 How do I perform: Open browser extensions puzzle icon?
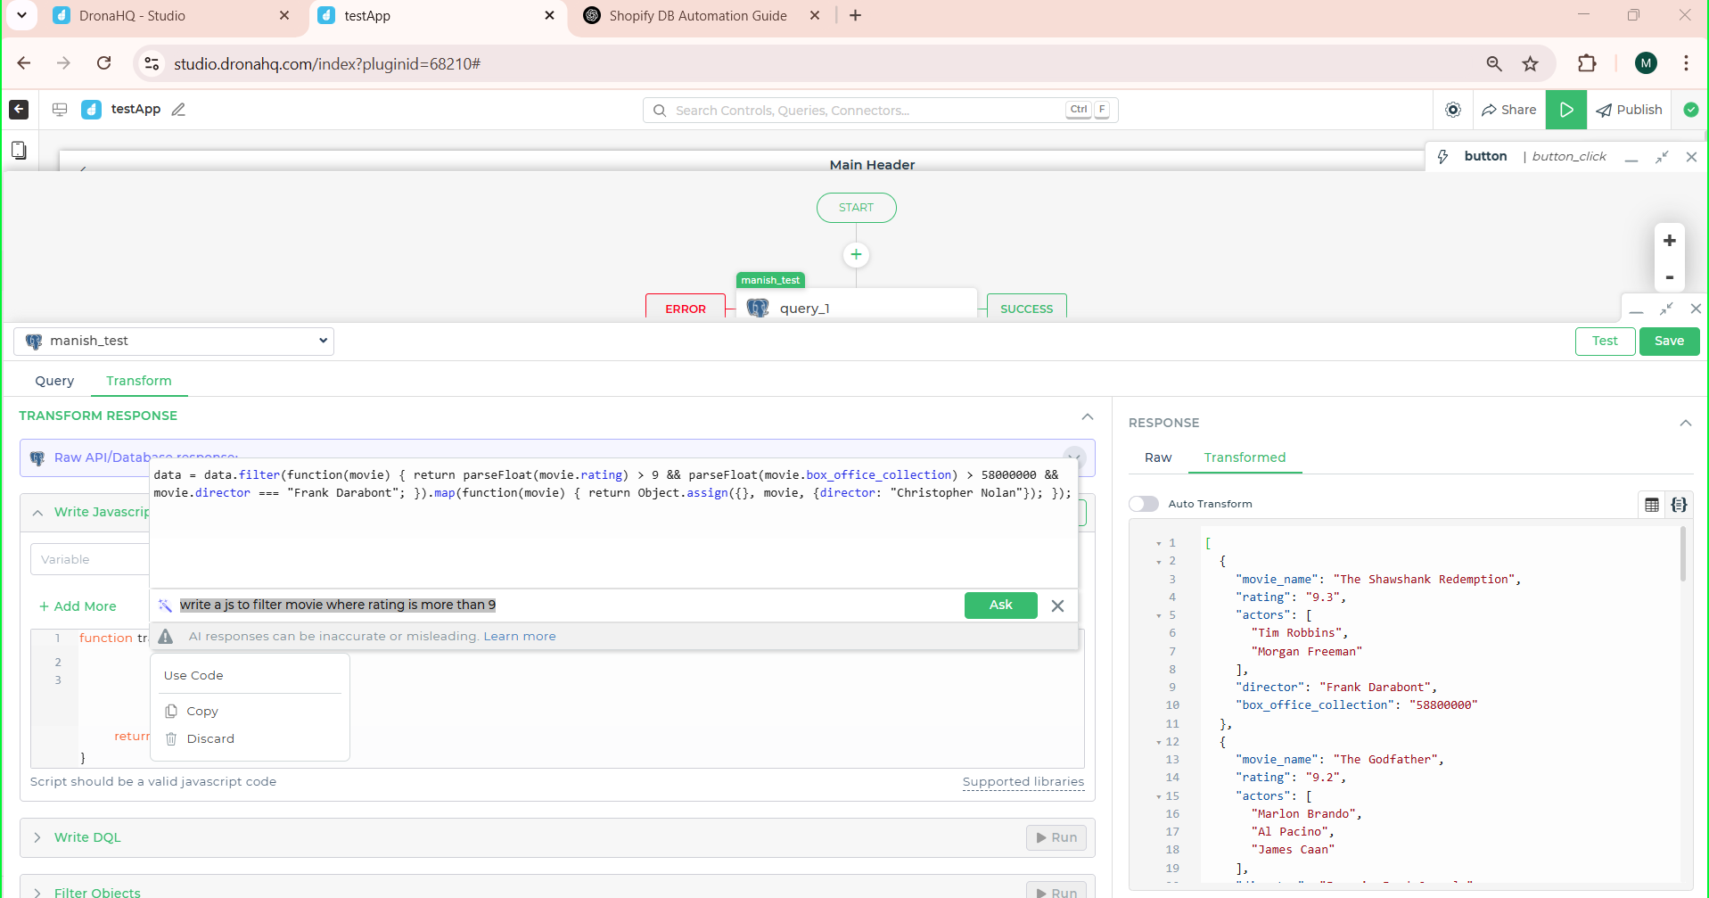pos(1587,63)
